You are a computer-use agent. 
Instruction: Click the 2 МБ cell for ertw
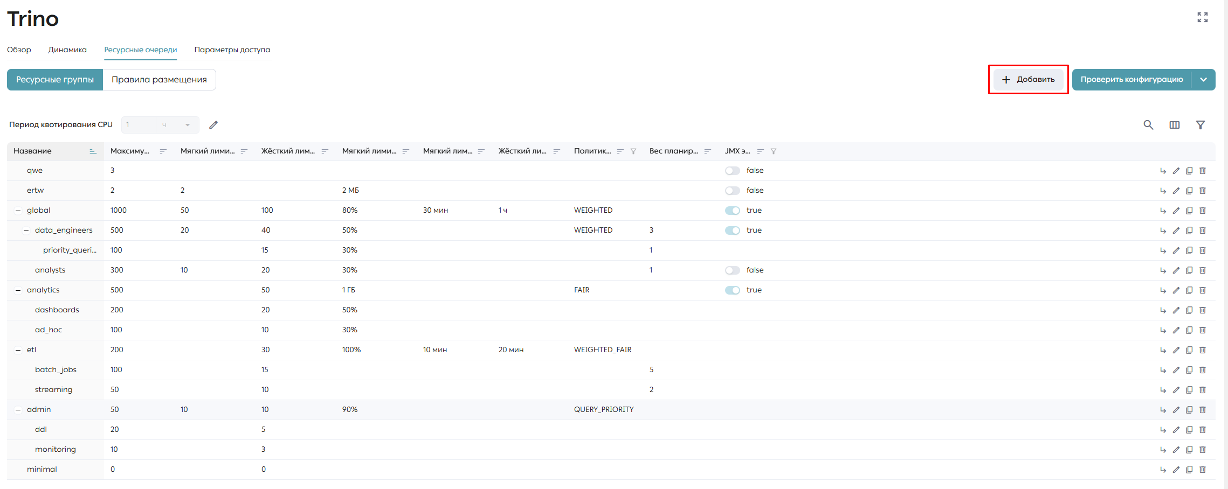click(350, 191)
